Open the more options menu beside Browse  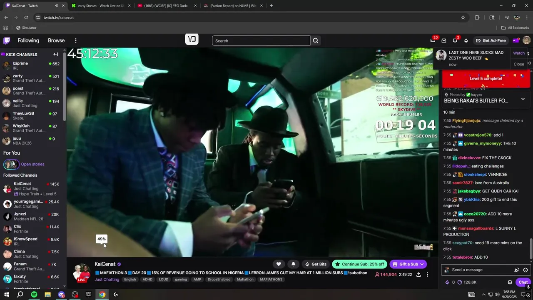pyautogui.click(x=76, y=40)
